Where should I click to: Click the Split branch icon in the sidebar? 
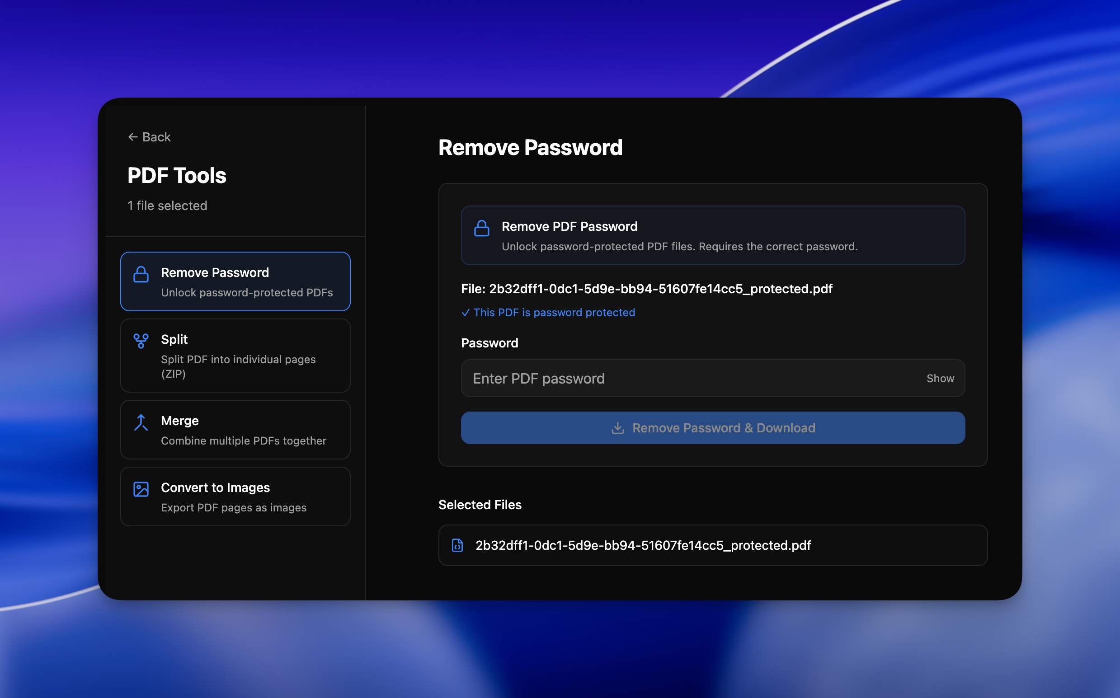pos(141,341)
